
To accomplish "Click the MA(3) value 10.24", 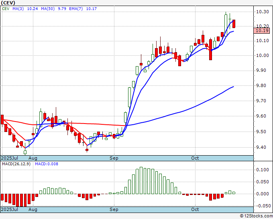I will click(33, 9).
